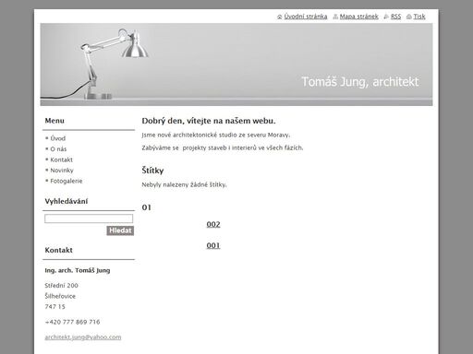Click the architekt.jung@yahoo.com email link
This screenshot has height=354, width=473.
point(83,337)
